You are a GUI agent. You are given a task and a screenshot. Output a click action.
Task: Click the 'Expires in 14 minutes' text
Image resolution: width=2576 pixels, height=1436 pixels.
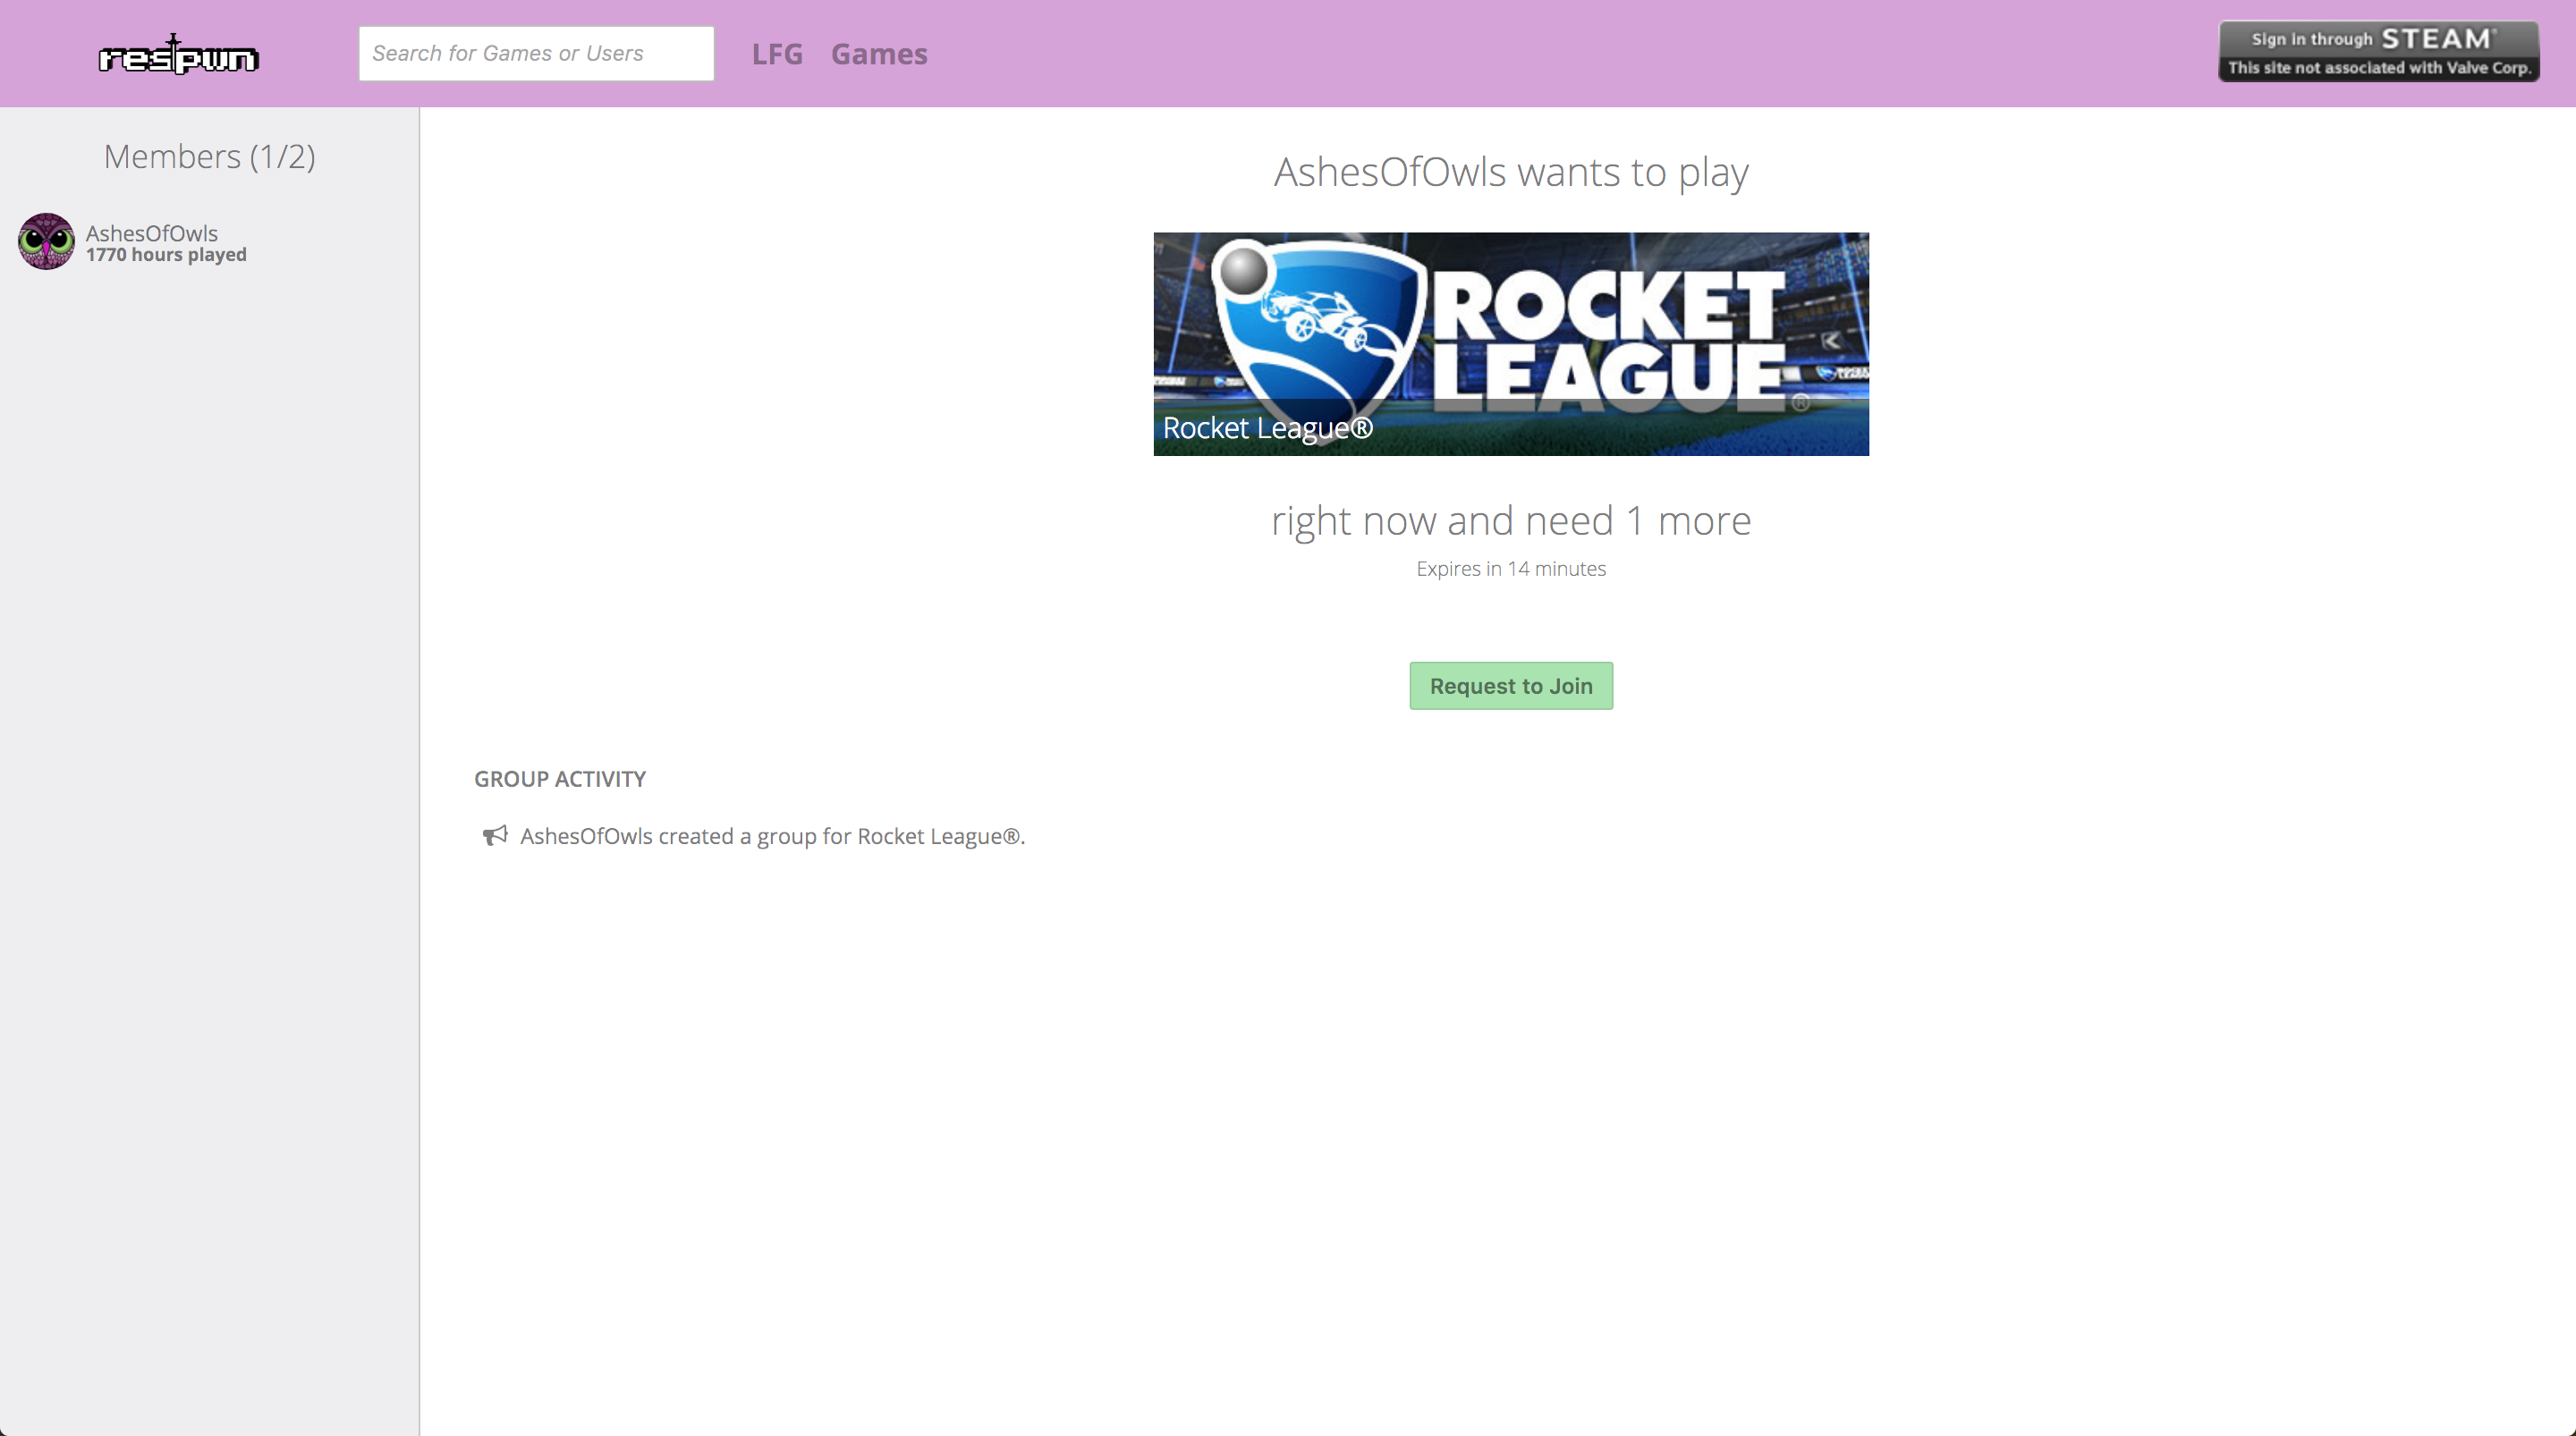coord(1510,568)
